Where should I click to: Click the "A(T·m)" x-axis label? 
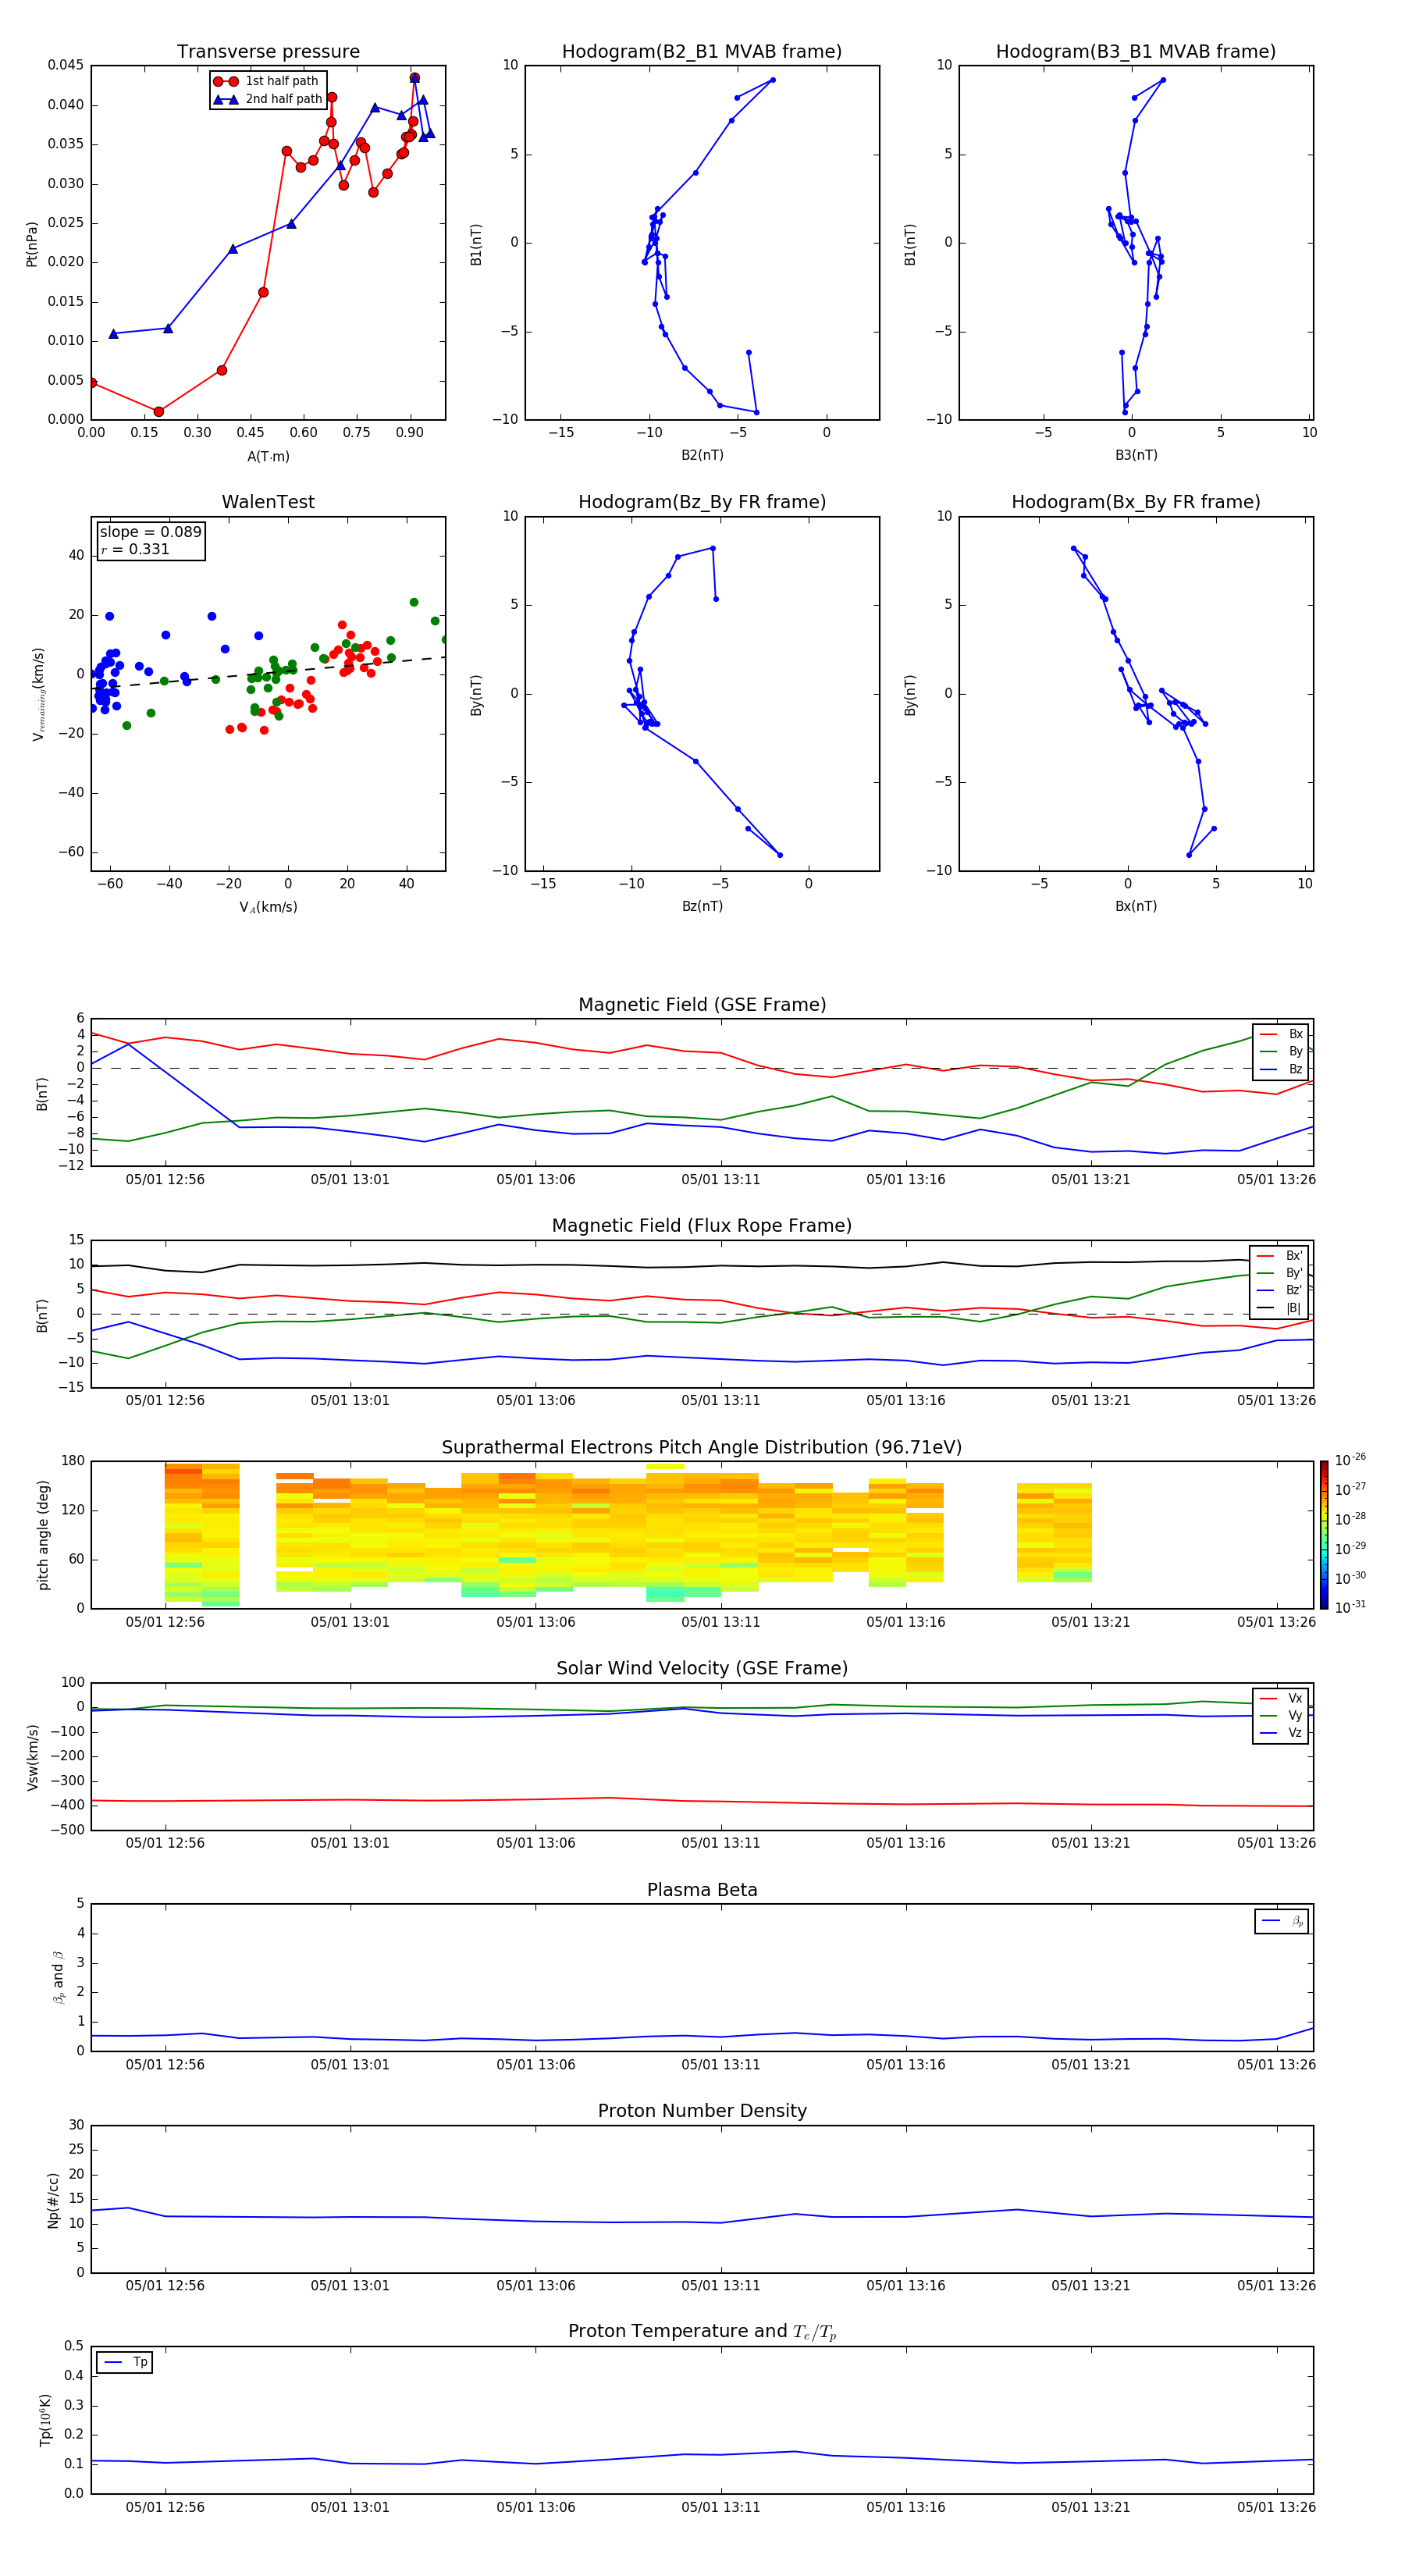coord(268,456)
